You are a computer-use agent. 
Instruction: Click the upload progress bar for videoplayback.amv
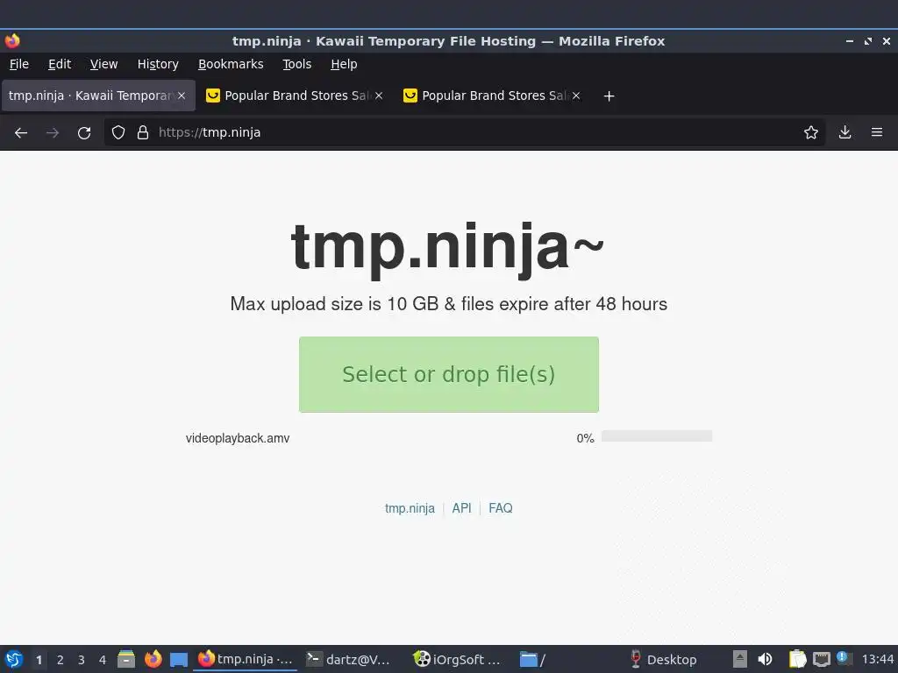(656, 436)
